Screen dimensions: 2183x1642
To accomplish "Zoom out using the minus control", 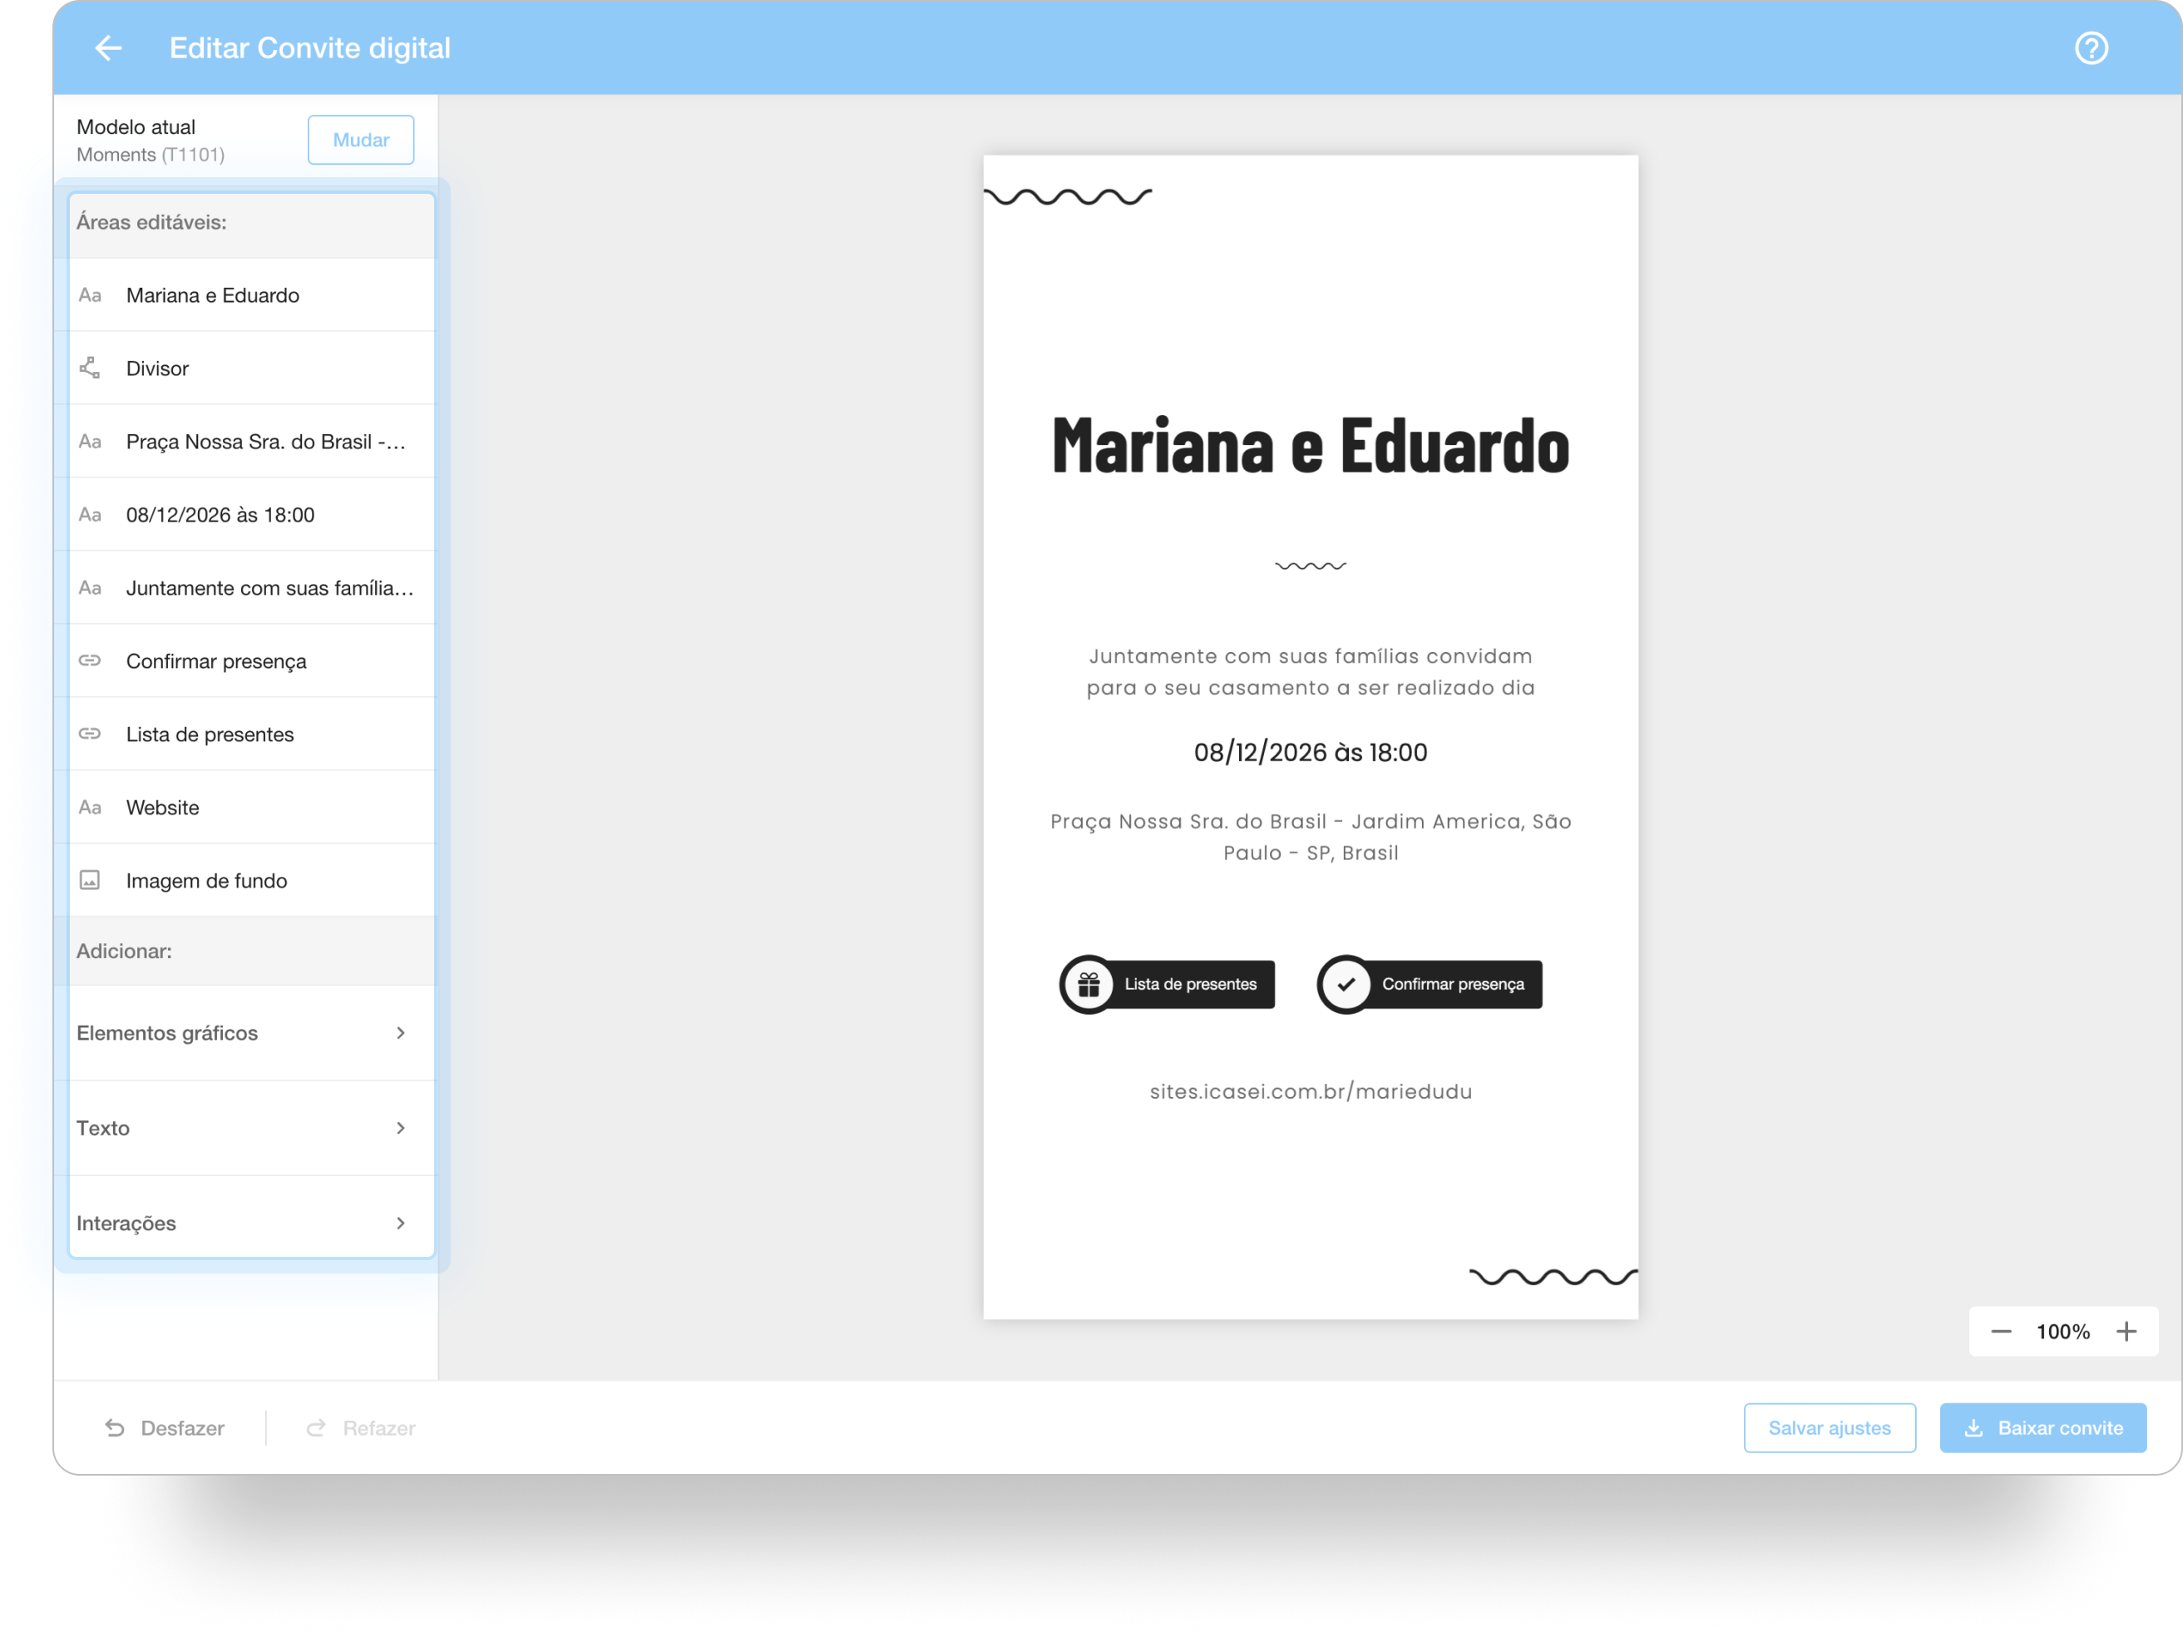I will (x=2000, y=1331).
